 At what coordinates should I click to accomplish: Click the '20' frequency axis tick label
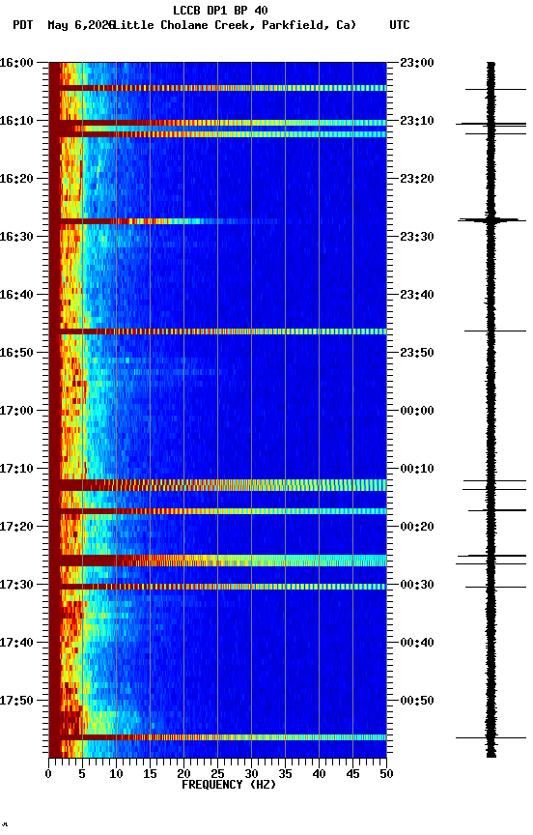click(x=183, y=774)
